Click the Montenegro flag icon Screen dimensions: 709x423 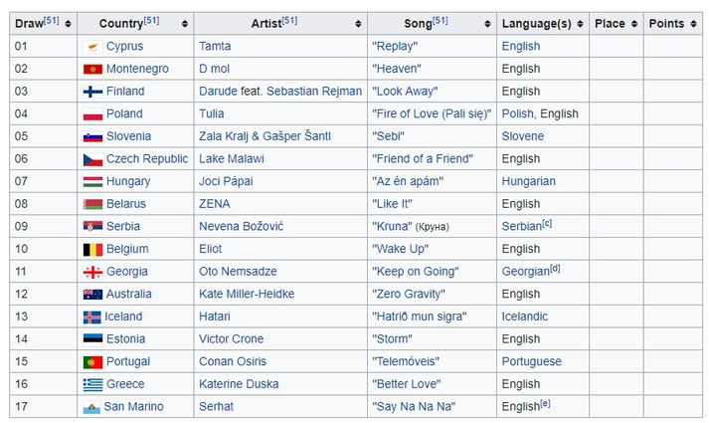(92, 70)
